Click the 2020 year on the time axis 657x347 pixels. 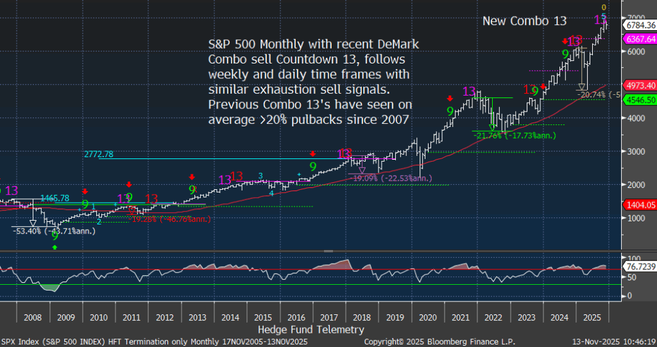pos(427,317)
